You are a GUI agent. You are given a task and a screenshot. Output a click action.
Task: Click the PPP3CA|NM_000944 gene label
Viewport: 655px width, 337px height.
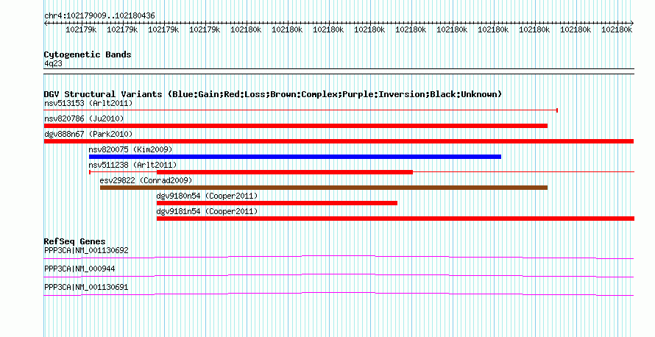[79, 269]
